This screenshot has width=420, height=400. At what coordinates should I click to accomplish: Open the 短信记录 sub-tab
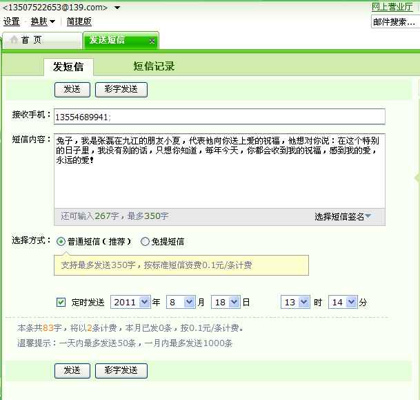pos(154,66)
